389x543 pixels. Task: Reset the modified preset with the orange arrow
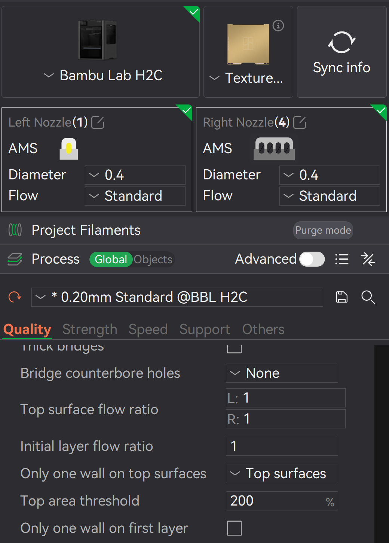(15, 297)
